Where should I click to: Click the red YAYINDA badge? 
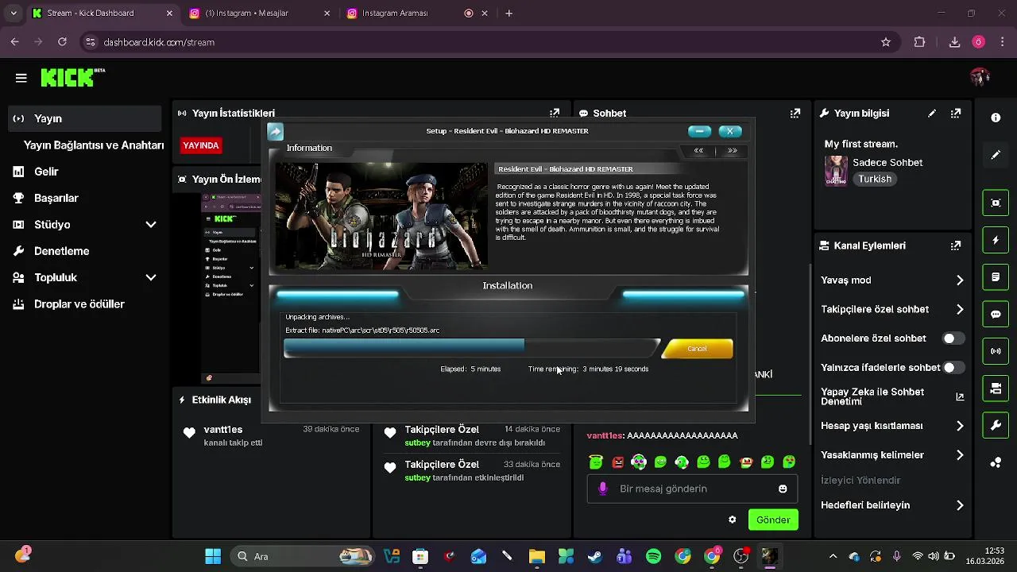tap(200, 145)
